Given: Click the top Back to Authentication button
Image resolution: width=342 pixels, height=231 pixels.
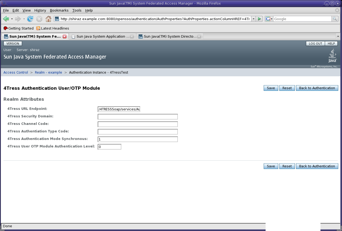Looking at the screenshot, I should coord(317,88).
